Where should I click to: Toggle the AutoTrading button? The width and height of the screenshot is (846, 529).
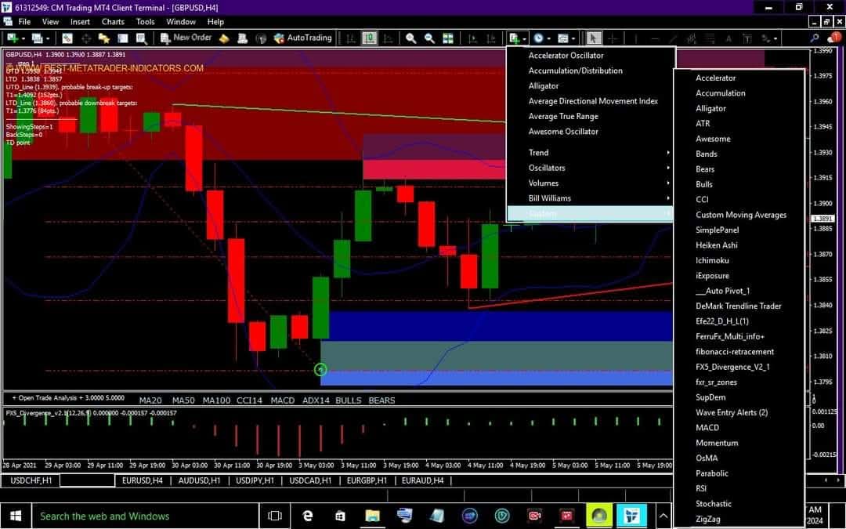click(302, 38)
